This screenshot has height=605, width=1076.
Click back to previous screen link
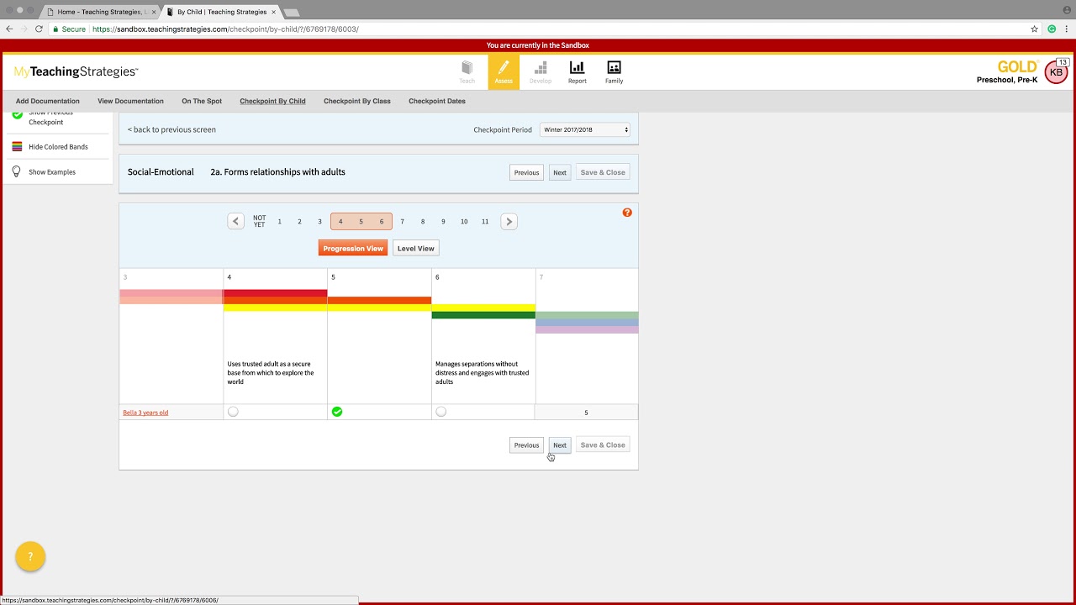click(171, 129)
